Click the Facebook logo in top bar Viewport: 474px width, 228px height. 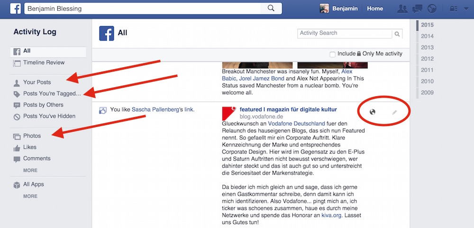click(16, 9)
